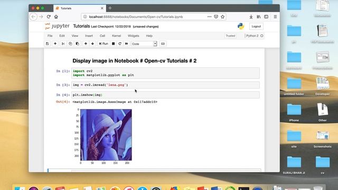Open the Insert menu
The height and width of the screenshot is (190, 338).
click(x=89, y=36)
